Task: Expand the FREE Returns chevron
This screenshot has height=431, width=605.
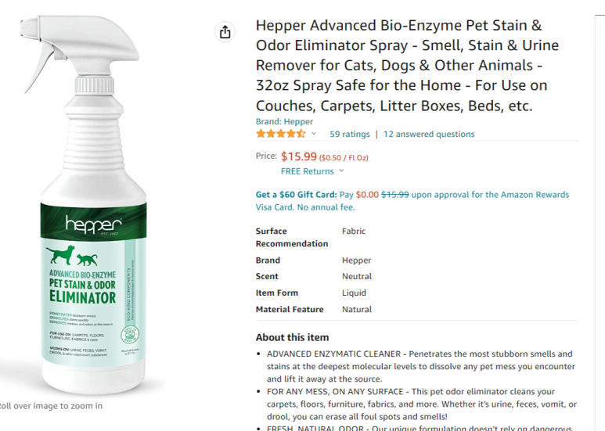Action: pyautogui.click(x=341, y=171)
